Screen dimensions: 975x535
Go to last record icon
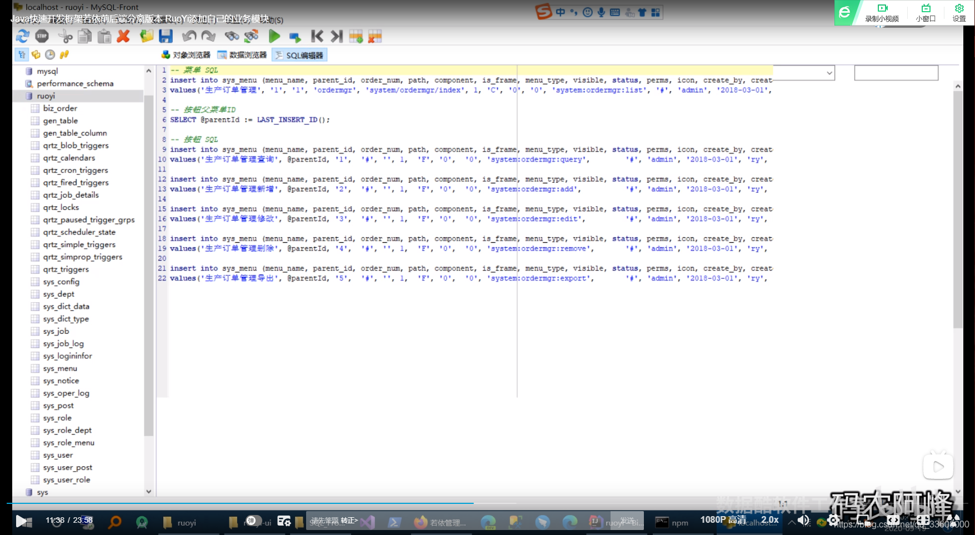pos(337,37)
